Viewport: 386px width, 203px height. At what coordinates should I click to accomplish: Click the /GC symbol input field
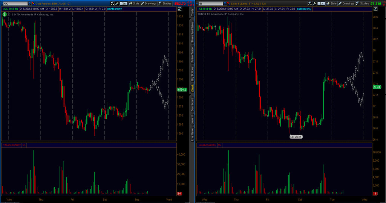tap(15, 3)
